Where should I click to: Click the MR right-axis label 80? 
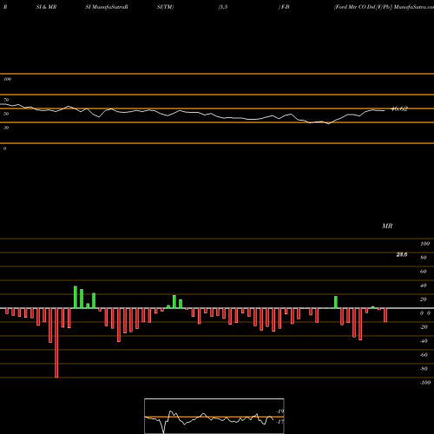coord(424,258)
